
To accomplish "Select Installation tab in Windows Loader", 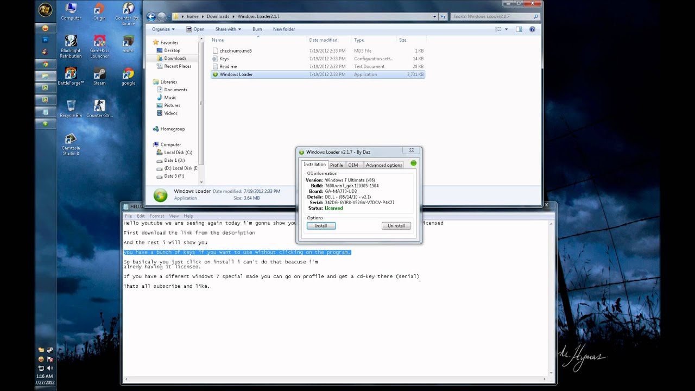I will coord(315,165).
